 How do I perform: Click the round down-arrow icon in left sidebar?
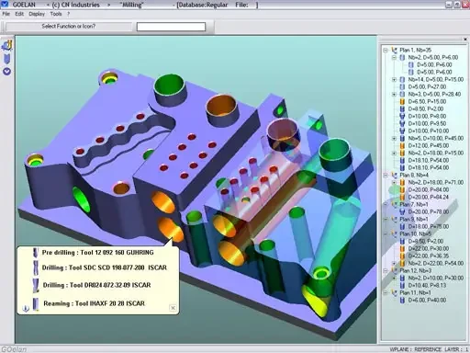coord(6,72)
